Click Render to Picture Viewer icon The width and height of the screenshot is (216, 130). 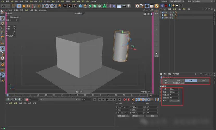70,6
